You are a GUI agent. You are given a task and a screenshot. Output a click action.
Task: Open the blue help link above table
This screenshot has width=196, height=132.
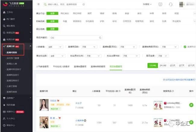(179, 80)
